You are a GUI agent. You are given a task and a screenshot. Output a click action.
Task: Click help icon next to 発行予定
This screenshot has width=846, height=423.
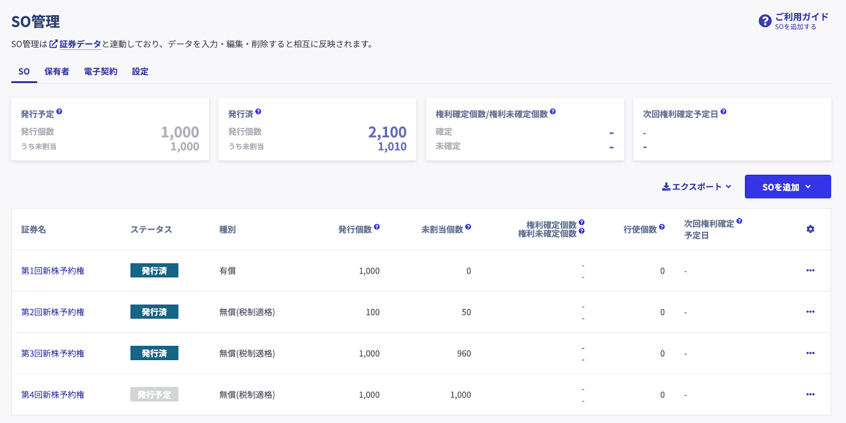tap(59, 111)
